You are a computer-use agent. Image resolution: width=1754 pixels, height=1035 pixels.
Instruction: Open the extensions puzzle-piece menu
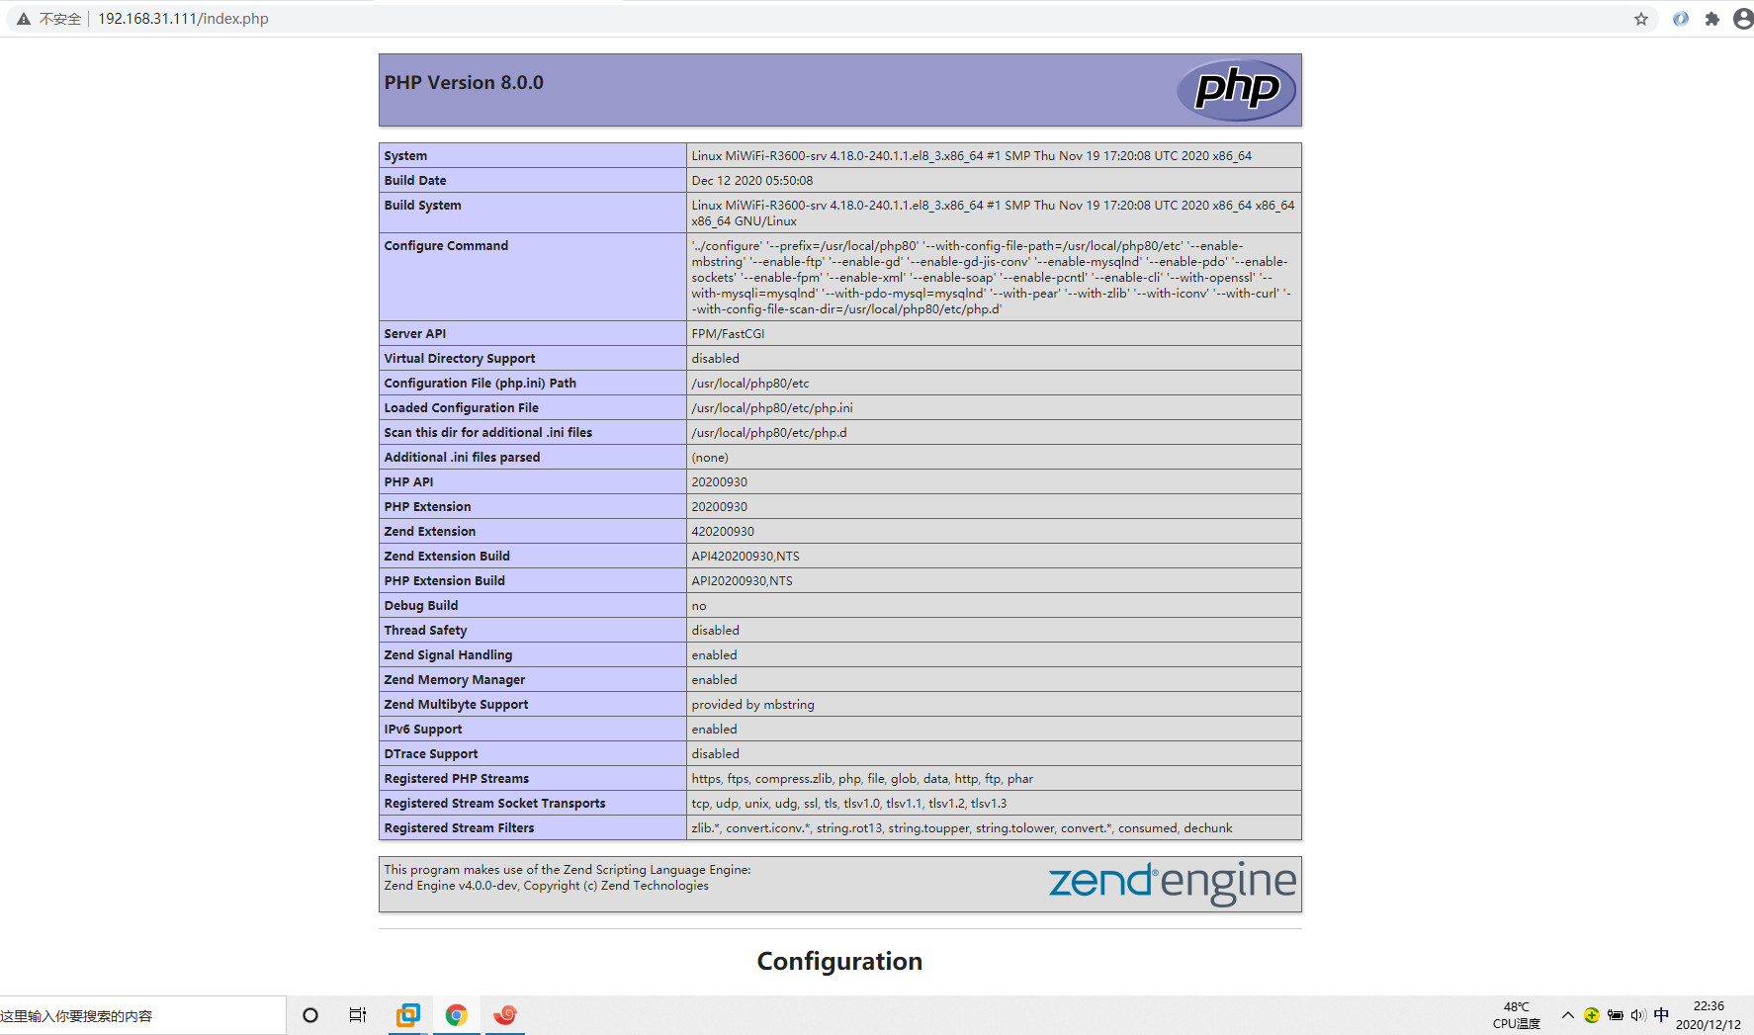[x=1711, y=19]
